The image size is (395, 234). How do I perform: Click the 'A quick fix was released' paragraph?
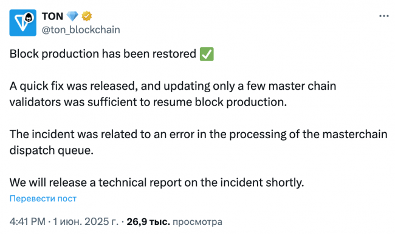[173, 94]
